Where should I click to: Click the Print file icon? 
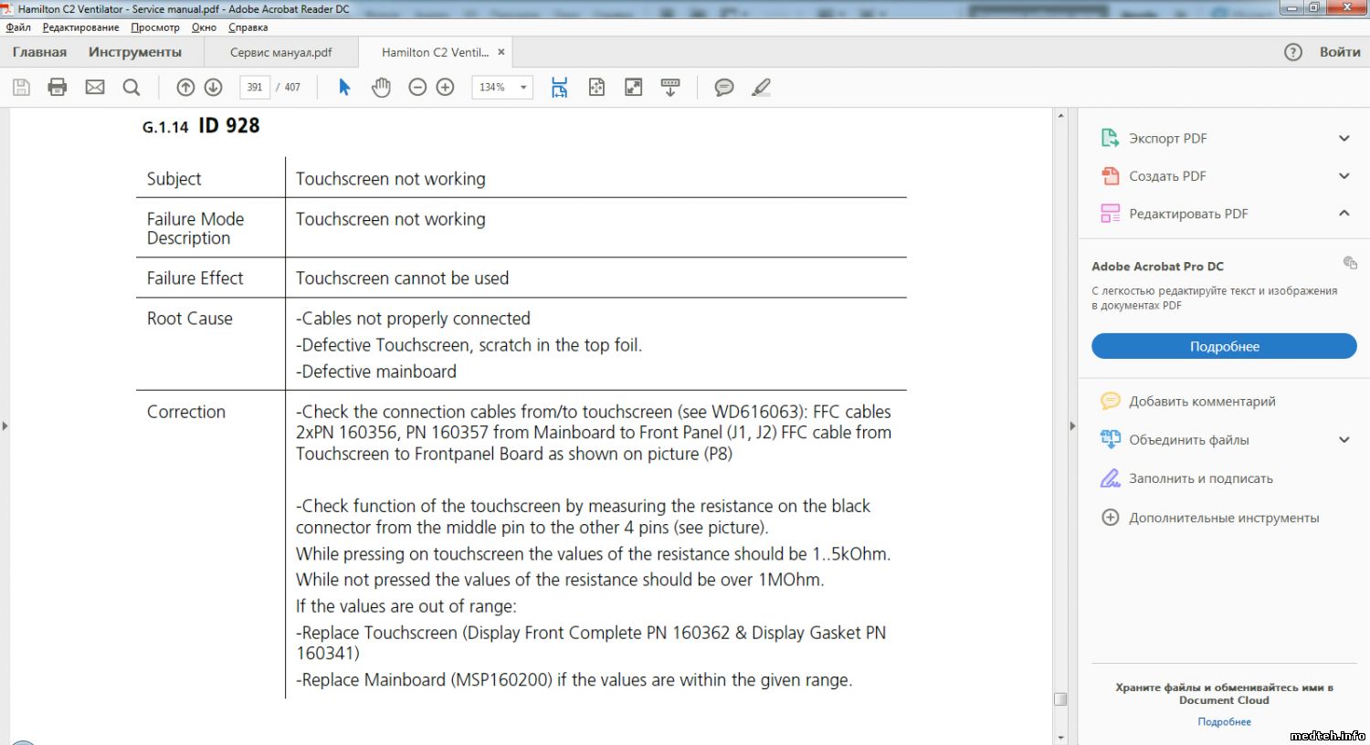tap(58, 87)
